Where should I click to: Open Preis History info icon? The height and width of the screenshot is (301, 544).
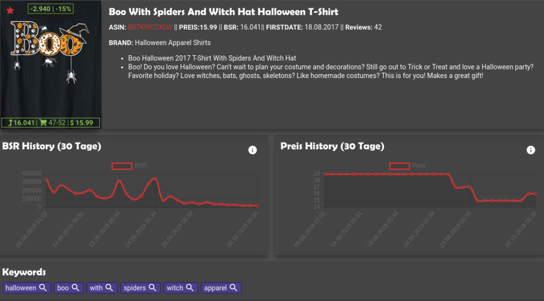531,150
